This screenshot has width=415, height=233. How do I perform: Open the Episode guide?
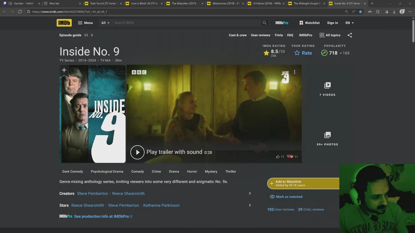(x=70, y=35)
